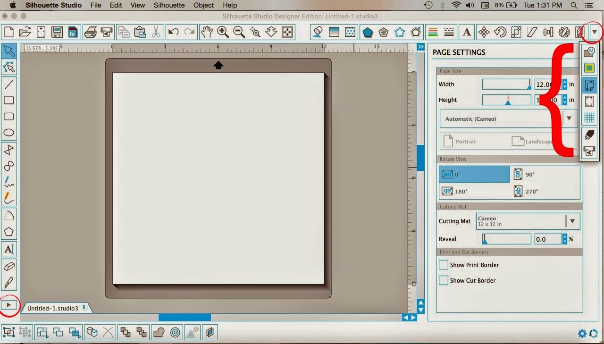Click the Group icon in bottom toolbar
Screen dimensions: 604x344
click(x=9, y=332)
